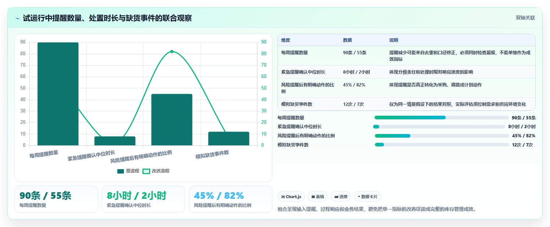The width and height of the screenshot is (550, 227).
Task: Click the 紧急提醒确认中位时长 bar in chart
Action: pos(115,141)
